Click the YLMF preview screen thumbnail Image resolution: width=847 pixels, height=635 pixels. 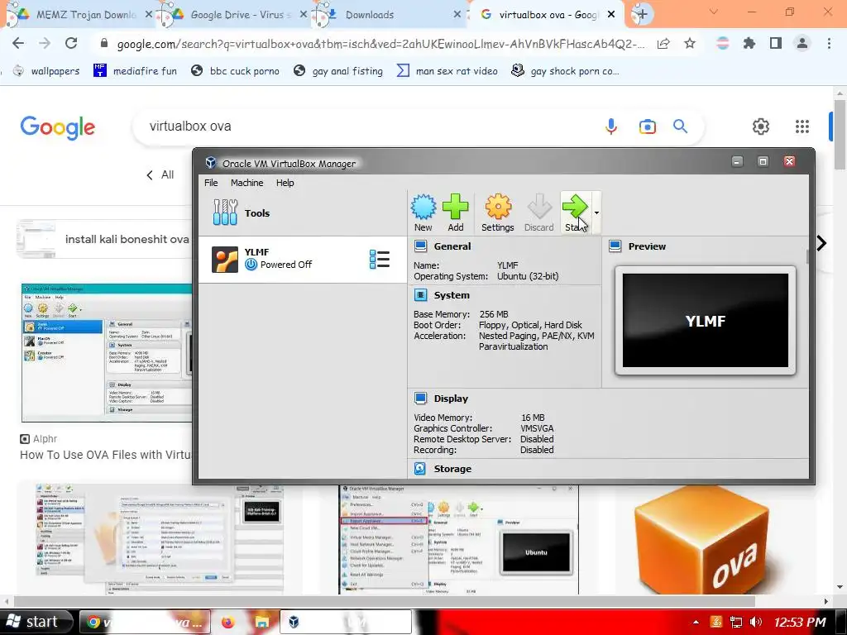[x=705, y=320]
